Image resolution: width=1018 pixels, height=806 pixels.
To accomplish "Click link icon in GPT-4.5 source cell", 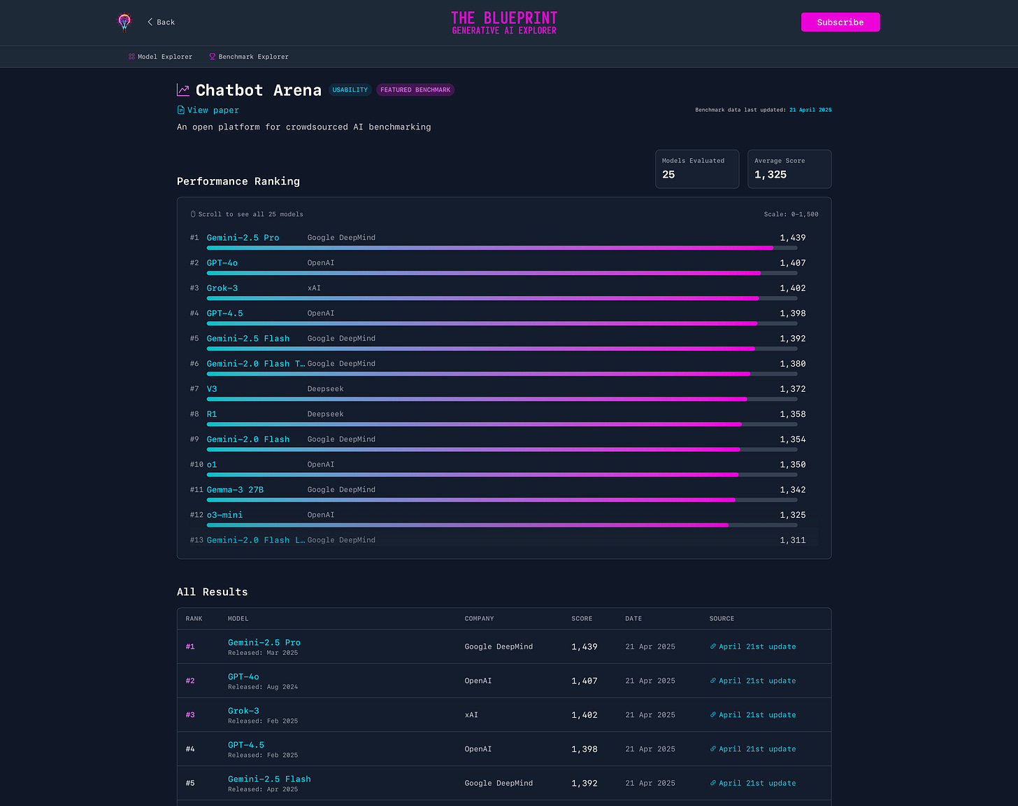I will tap(713, 749).
